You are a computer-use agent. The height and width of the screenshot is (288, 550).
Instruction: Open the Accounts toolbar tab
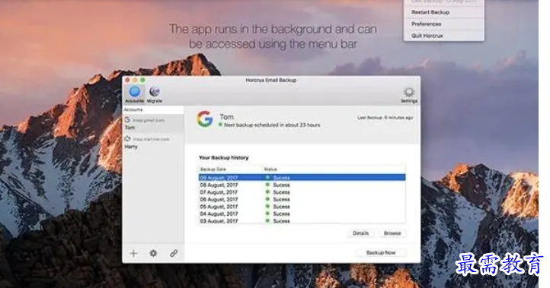[x=135, y=94]
